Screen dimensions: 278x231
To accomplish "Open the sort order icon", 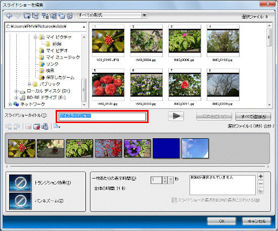I will coord(45,16).
